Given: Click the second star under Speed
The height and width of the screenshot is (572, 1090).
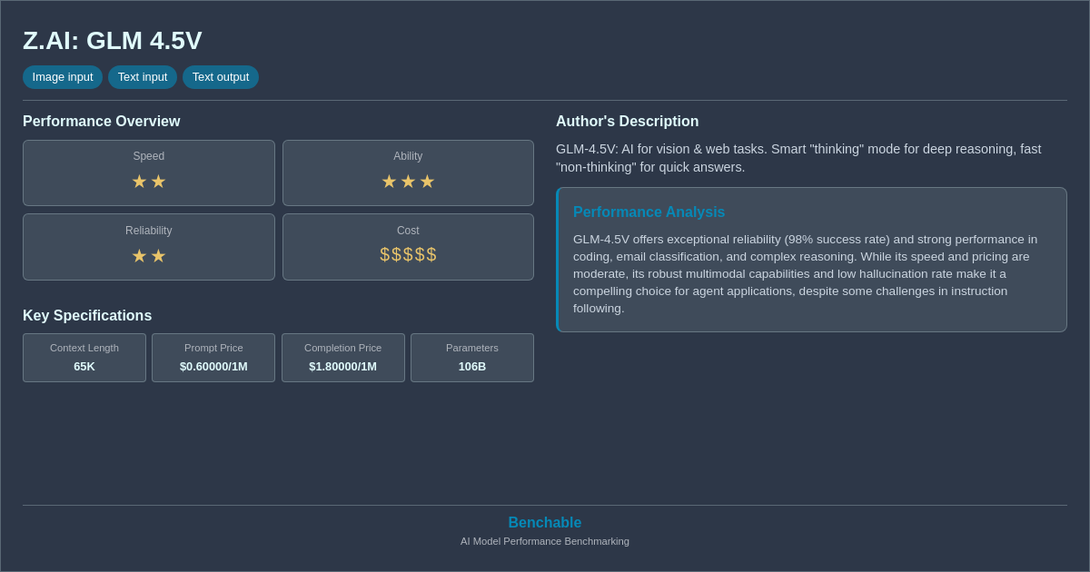Looking at the screenshot, I should [x=159, y=182].
